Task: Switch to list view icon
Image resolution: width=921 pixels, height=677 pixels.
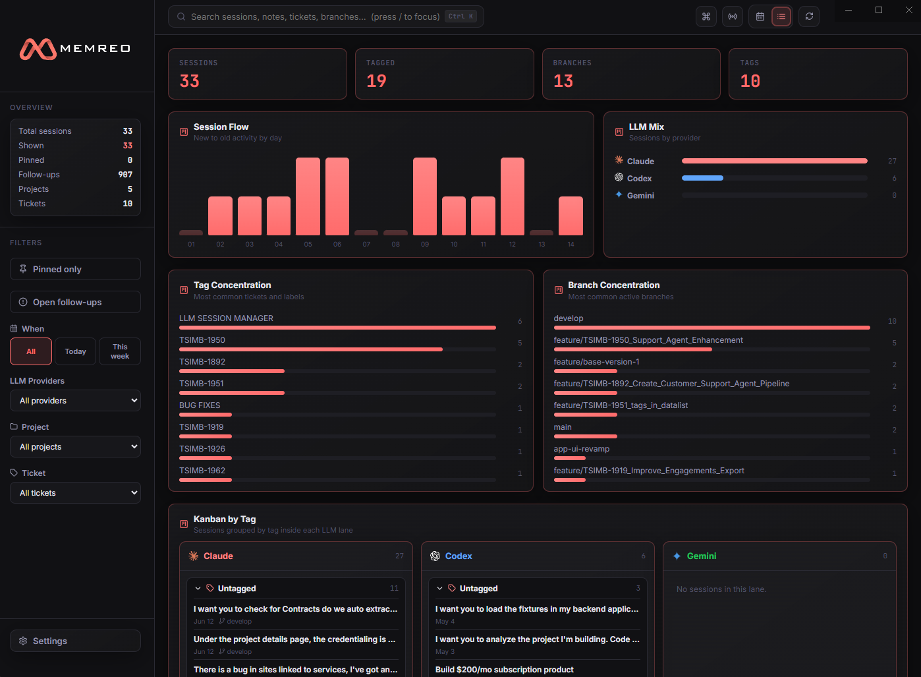Action: [781, 16]
